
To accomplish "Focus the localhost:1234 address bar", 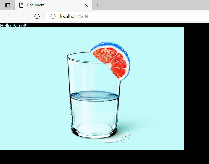I will pos(127,16).
